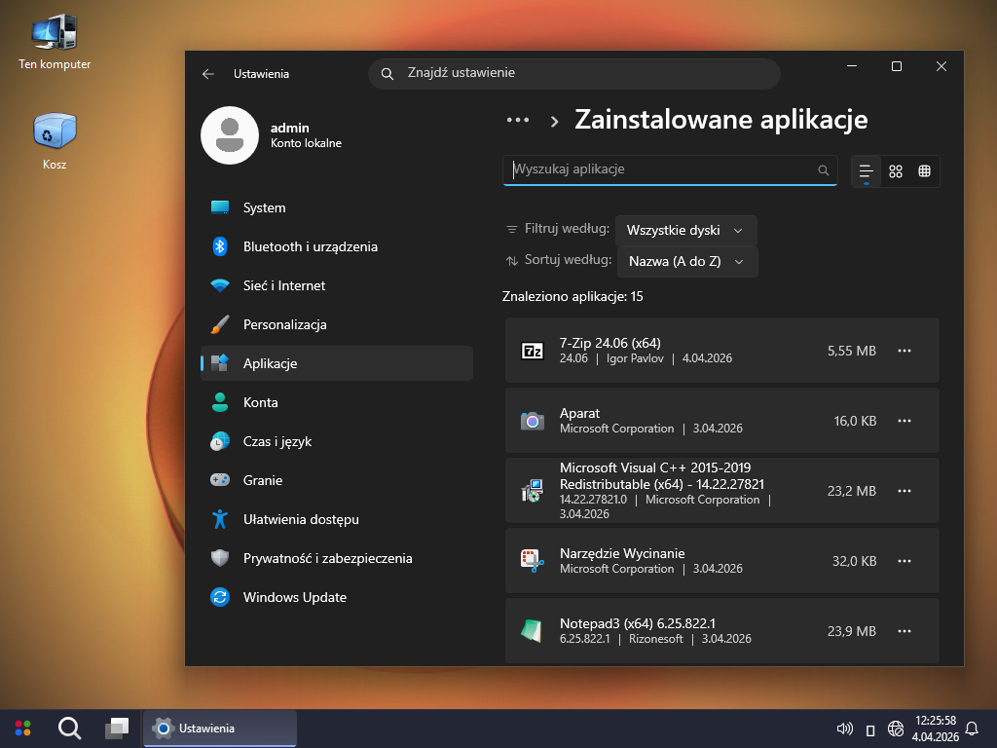The width and height of the screenshot is (997, 748).
Task: Expand the breadcrumb ellipsis menu
Action: pyautogui.click(x=518, y=120)
